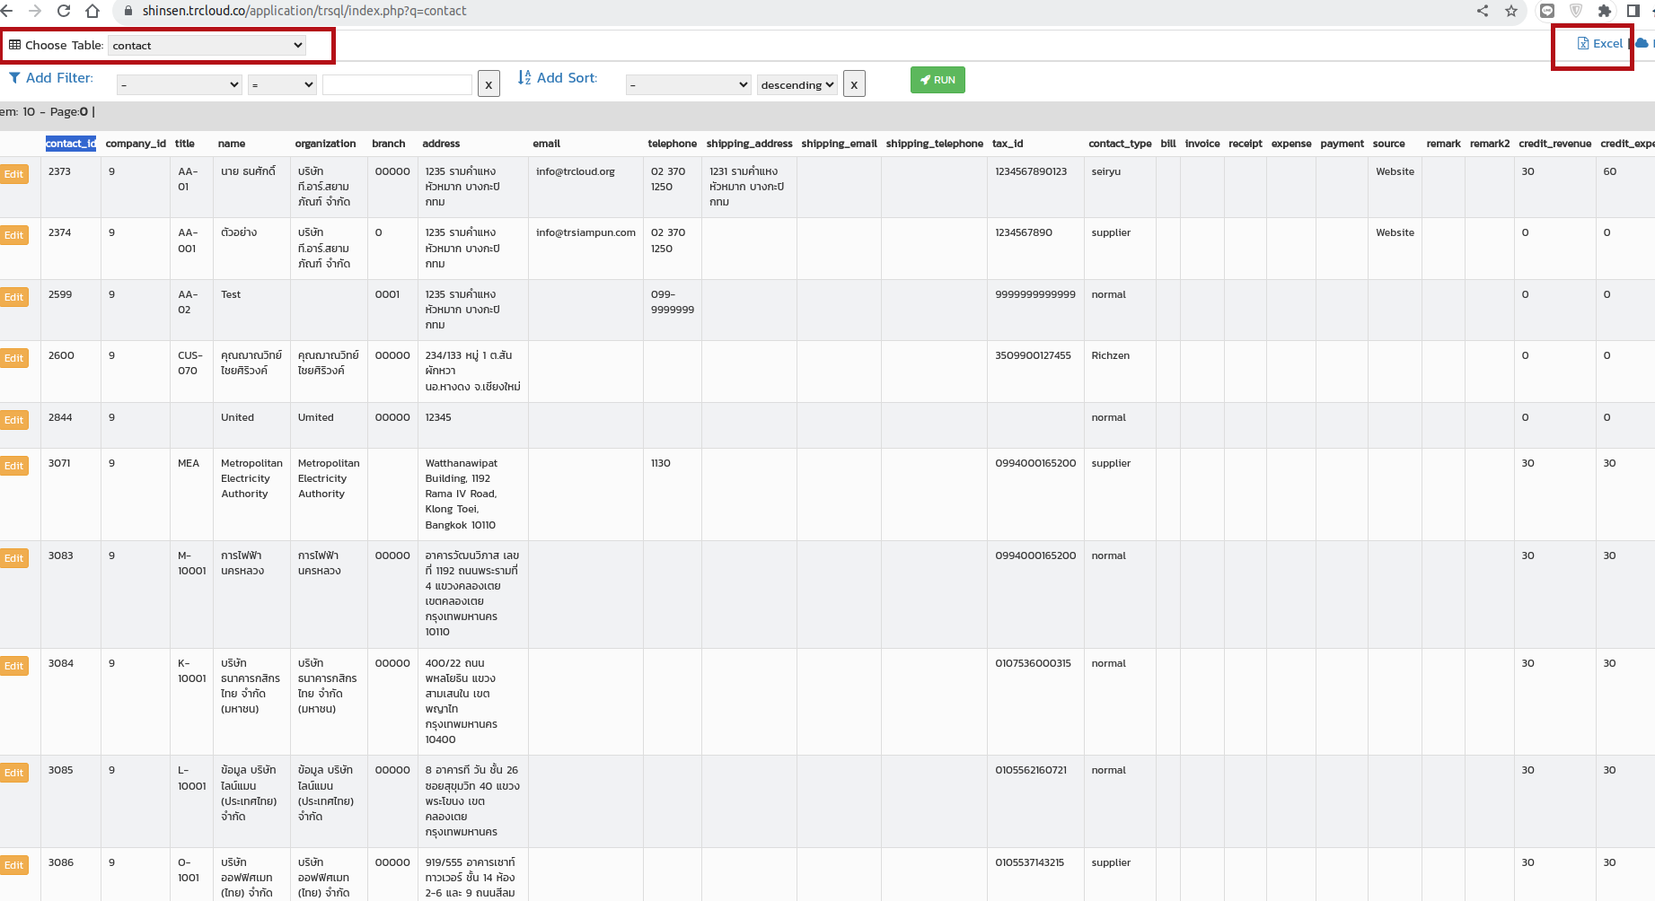
Task: Click the seiryu contact type cell
Action: (1105, 171)
